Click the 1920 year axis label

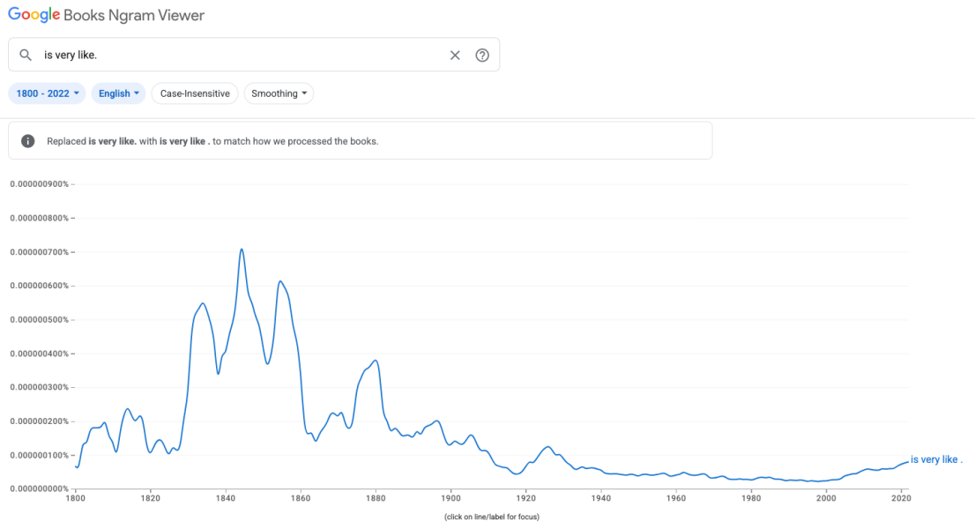(525, 498)
